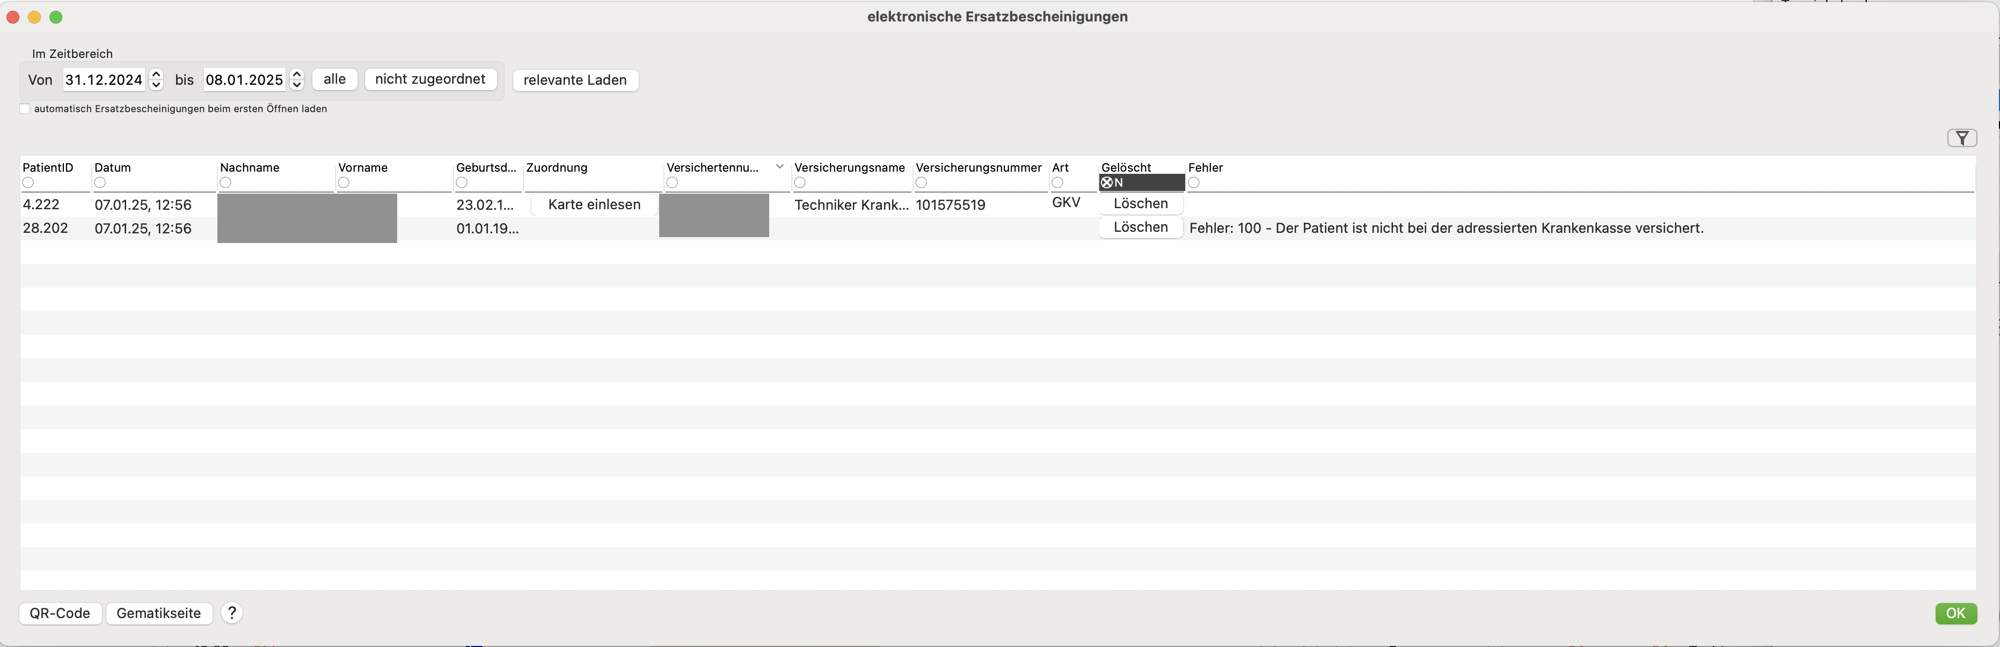Sort by the Zuordnung column header
This screenshot has height=647, width=2000.
point(557,167)
